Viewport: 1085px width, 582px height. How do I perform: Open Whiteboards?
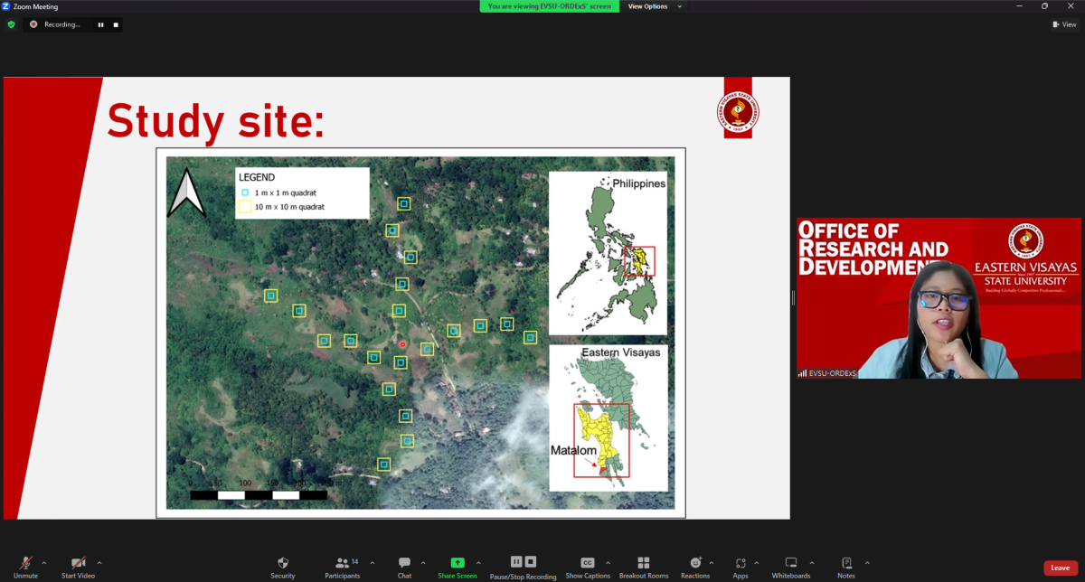790,563
